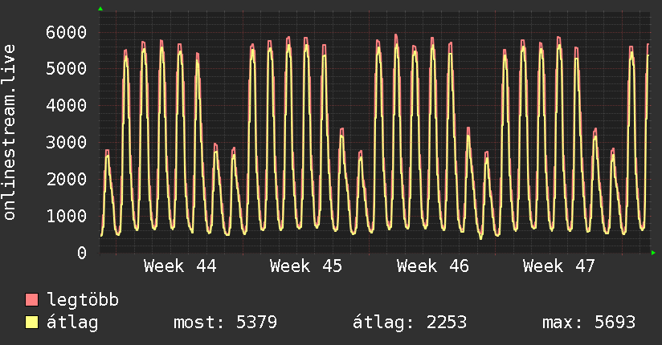Click the Week 45 axis label
The width and height of the screenshot is (662, 345).
[x=306, y=266]
